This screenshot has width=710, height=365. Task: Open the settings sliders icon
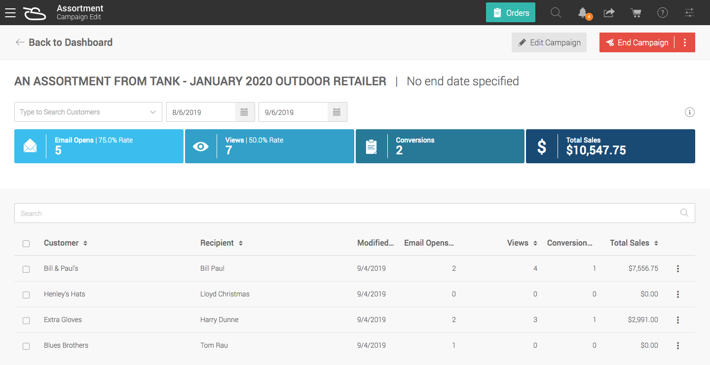(x=689, y=13)
